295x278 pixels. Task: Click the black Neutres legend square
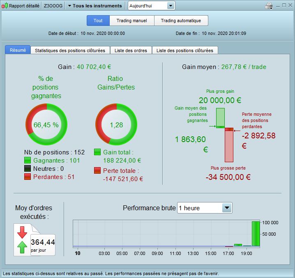click(28, 168)
